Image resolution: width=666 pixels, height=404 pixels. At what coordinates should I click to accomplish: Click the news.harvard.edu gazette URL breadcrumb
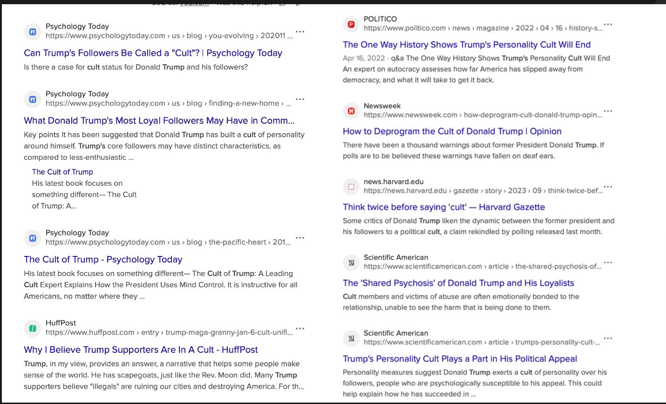pyautogui.click(x=483, y=191)
